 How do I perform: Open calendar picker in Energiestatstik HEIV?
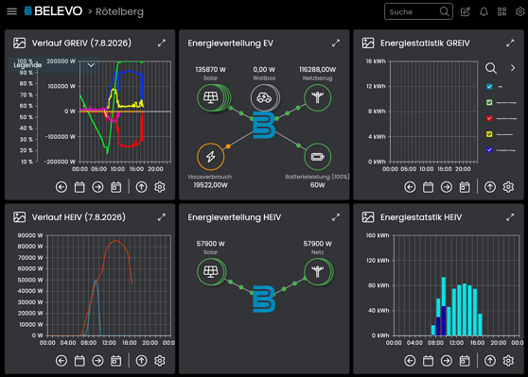pyautogui.click(x=428, y=361)
